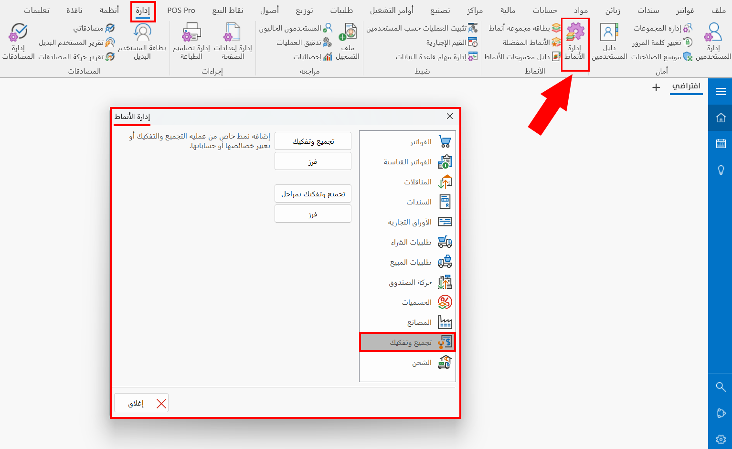The width and height of the screenshot is (732, 449).
Task: Select الحسميات in the list
Action: coord(407,302)
